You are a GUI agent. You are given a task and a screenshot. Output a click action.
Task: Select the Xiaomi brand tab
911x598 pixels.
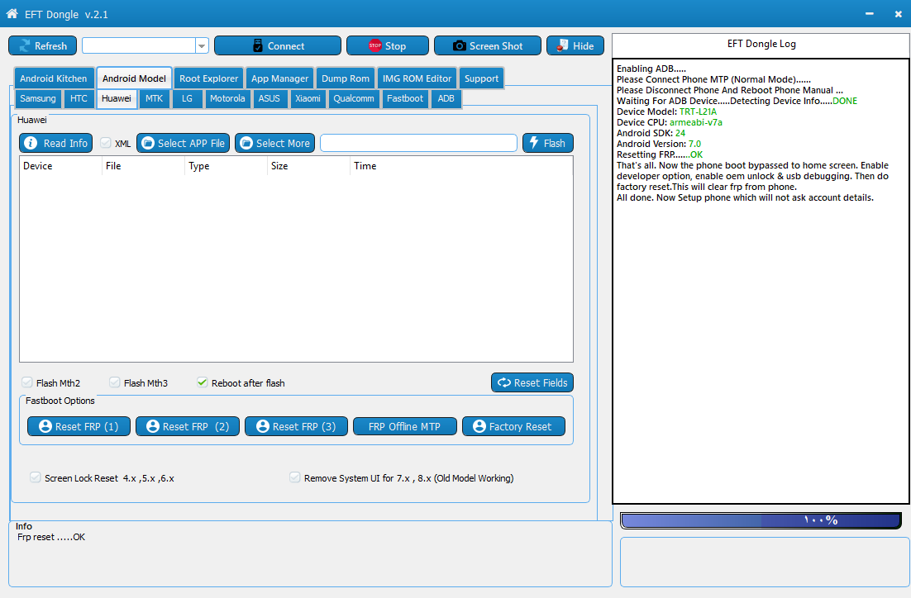tap(308, 98)
